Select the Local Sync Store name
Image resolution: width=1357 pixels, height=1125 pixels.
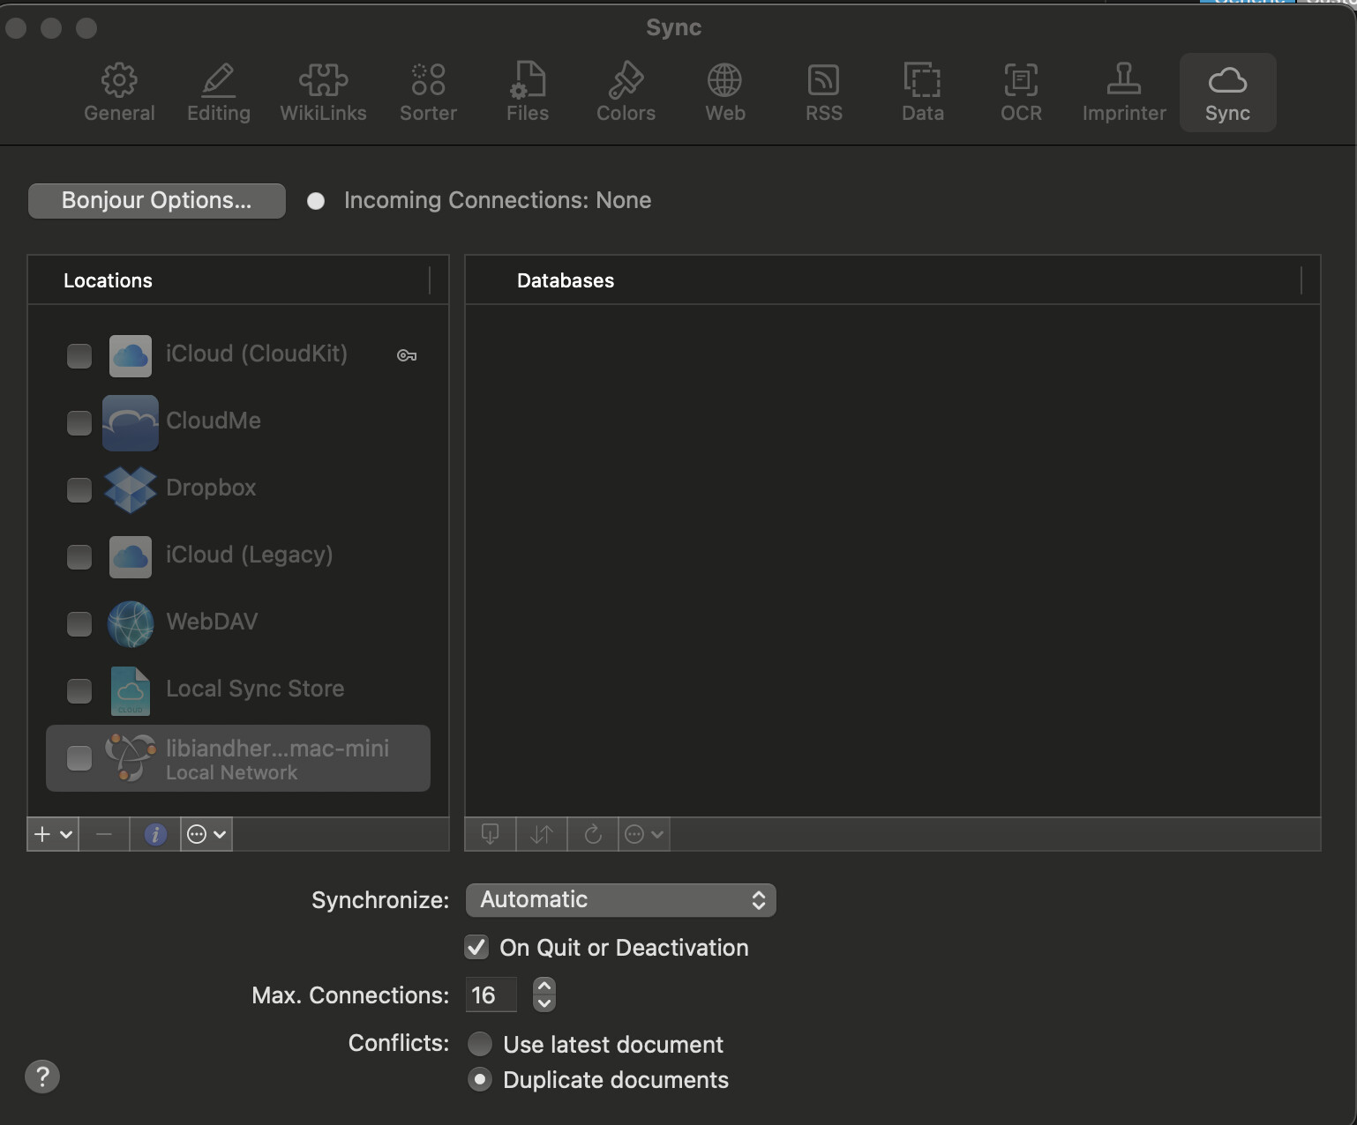click(x=255, y=689)
